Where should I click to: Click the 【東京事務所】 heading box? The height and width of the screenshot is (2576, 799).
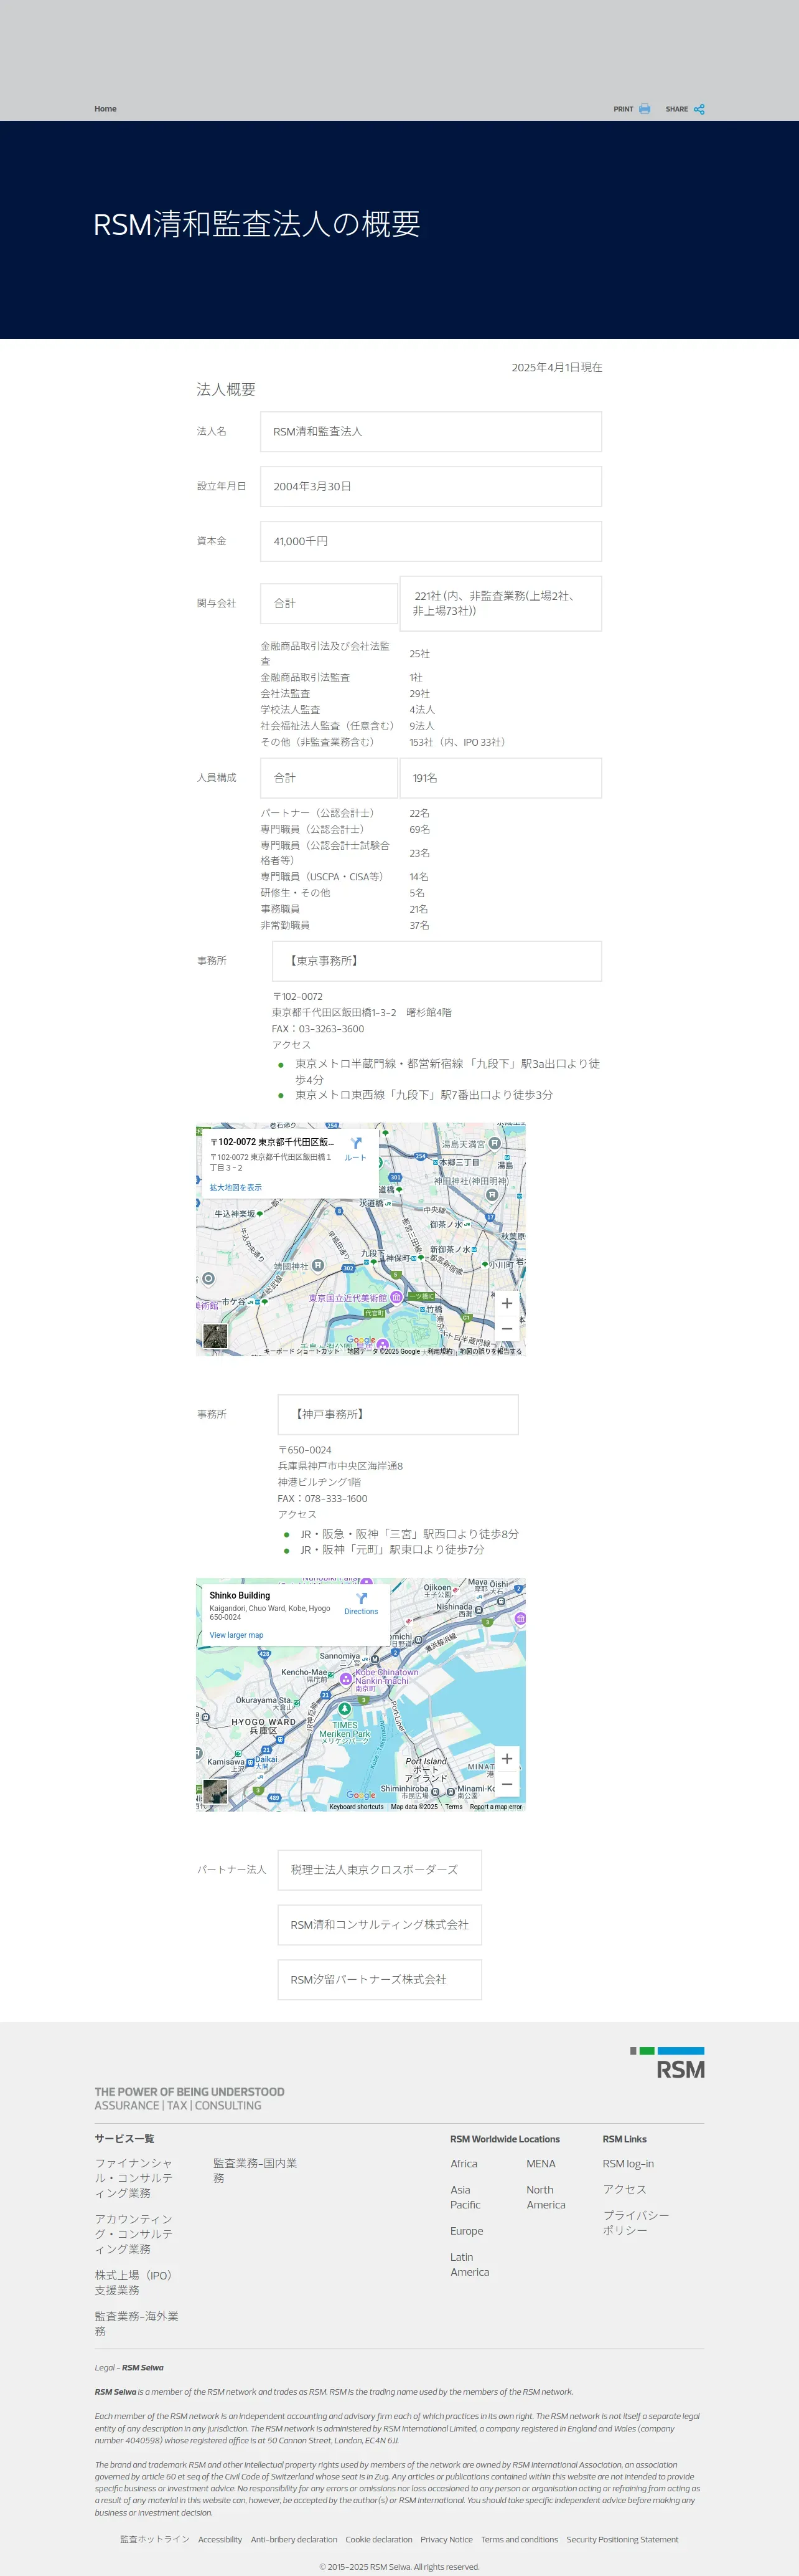point(436,961)
